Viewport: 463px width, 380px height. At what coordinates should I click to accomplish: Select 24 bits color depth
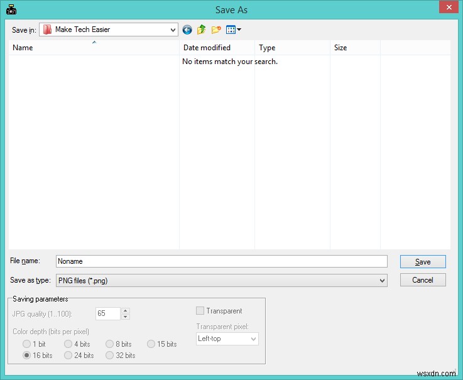(x=68, y=355)
